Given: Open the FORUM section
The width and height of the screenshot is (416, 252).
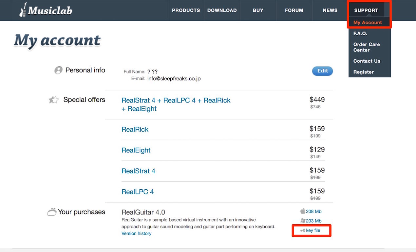Looking at the screenshot, I should point(294,10).
